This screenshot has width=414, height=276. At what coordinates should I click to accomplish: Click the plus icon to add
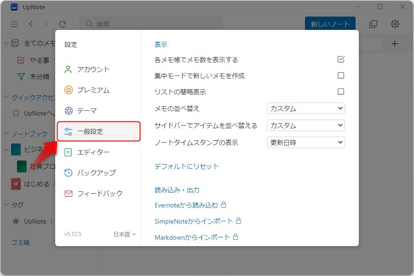point(395,44)
